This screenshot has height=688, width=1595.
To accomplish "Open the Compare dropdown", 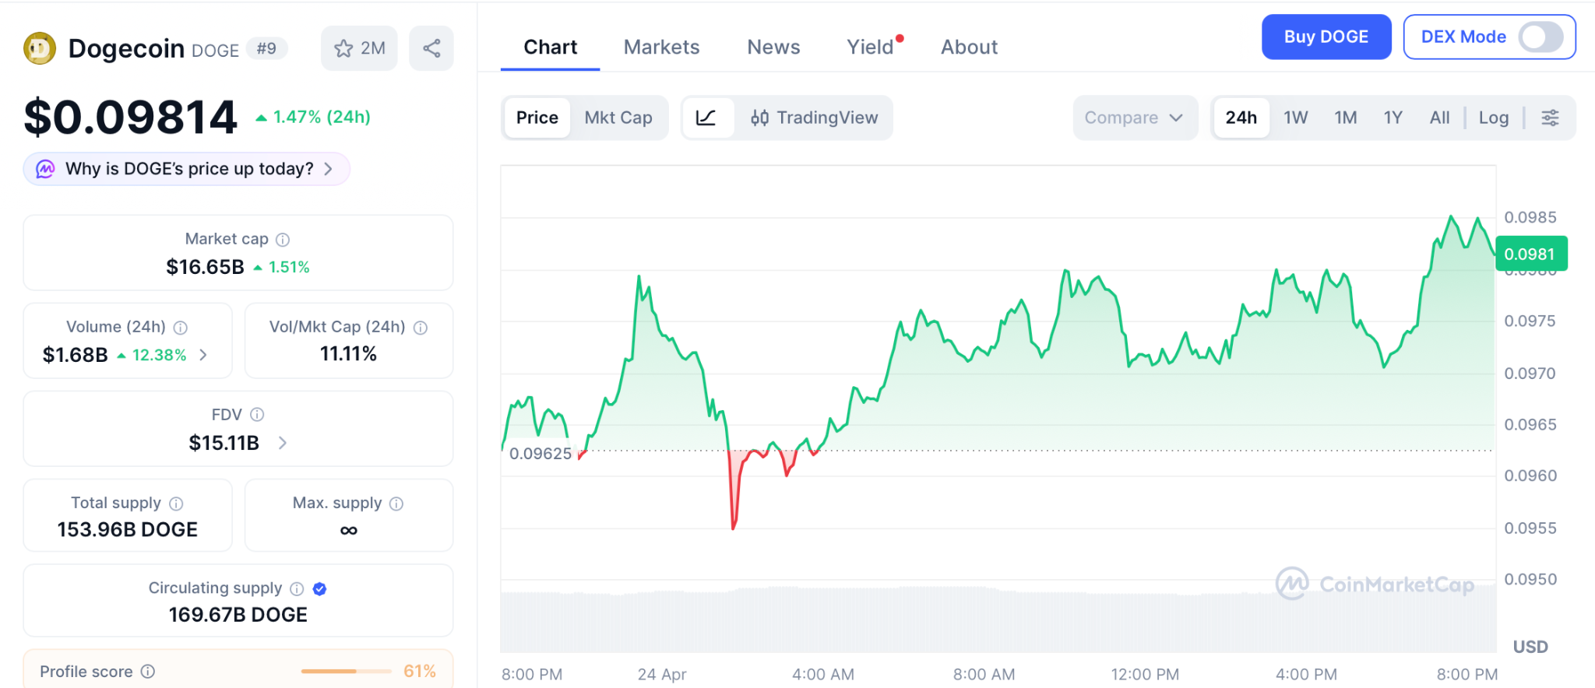I will point(1134,118).
